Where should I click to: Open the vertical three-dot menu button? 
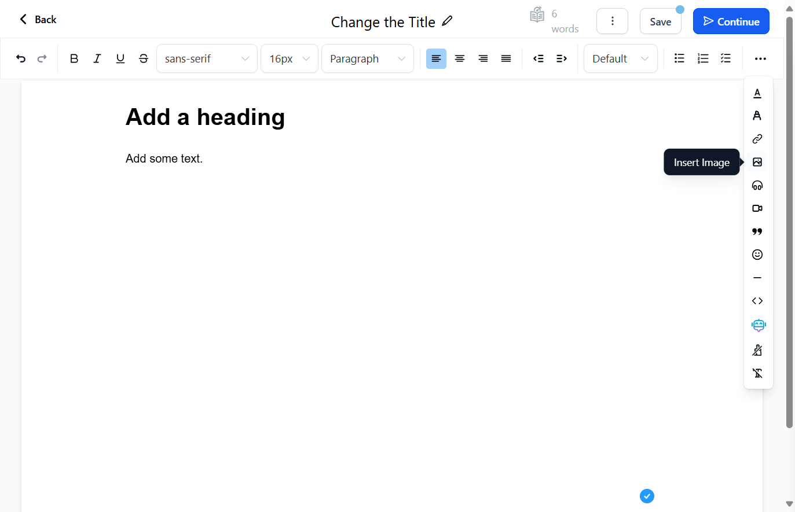point(612,21)
